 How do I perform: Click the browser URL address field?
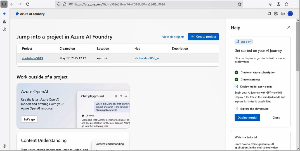pos(149,4)
